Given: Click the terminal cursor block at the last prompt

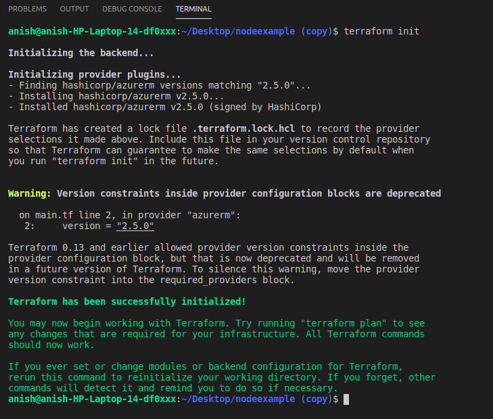Looking at the screenshot, I should point(346,399).
